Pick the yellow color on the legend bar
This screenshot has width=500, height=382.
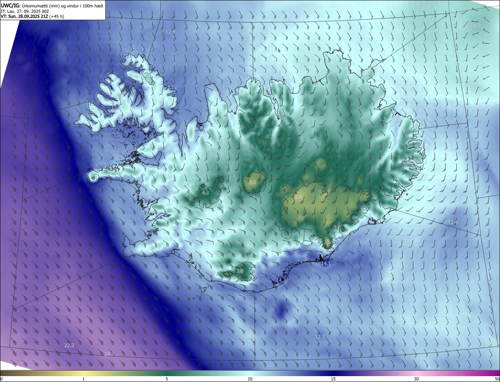84,373
